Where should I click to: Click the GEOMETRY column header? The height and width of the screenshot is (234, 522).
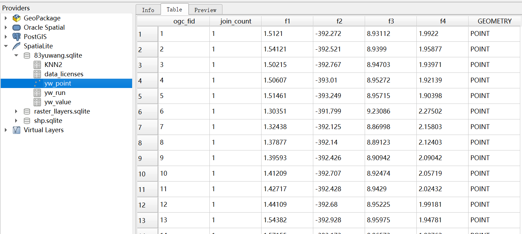[x=494, y=21]
